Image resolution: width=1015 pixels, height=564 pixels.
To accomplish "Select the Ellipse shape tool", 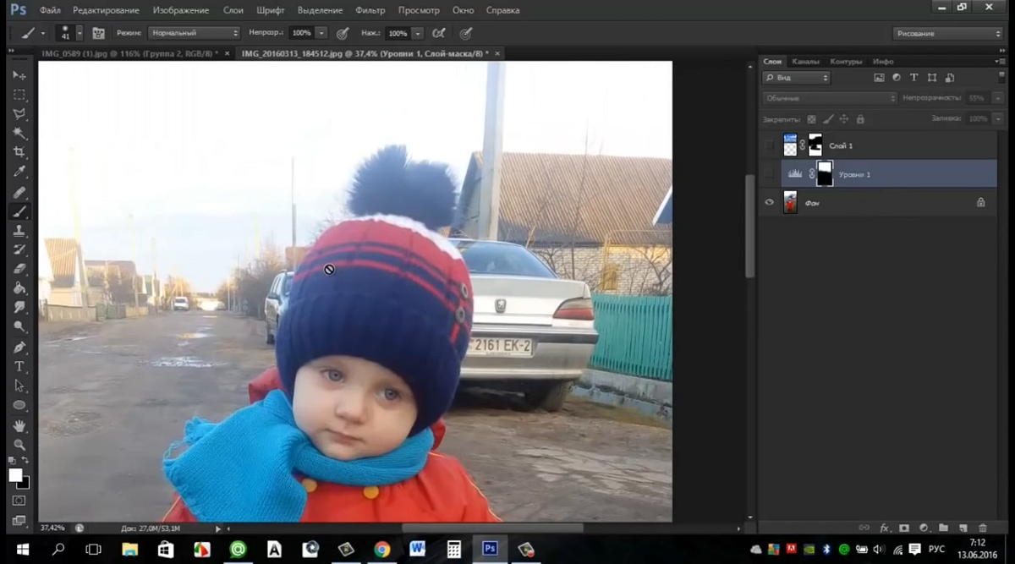I will (x=19, y=405).
